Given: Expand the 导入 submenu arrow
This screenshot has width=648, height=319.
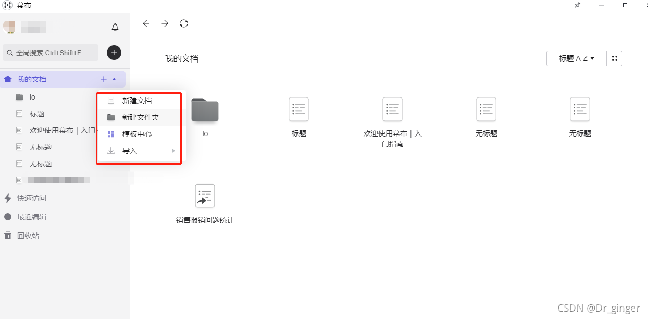Looking at the screenshot, I should click(x=173, y=150).
